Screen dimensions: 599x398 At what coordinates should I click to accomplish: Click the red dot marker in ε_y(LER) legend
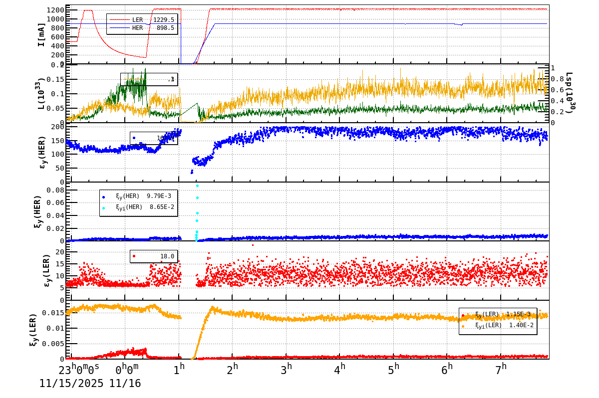pyautogui.click(x=134, y=256)
